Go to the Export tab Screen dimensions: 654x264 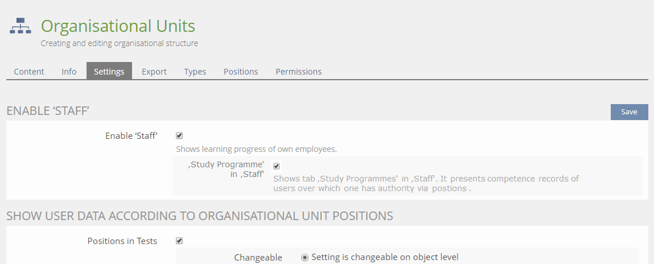(x=154, y=72)
